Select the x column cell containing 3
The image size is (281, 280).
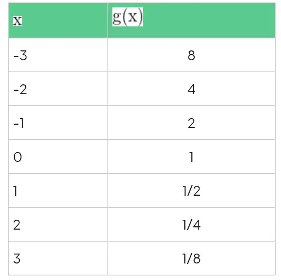tap(58, 258)
